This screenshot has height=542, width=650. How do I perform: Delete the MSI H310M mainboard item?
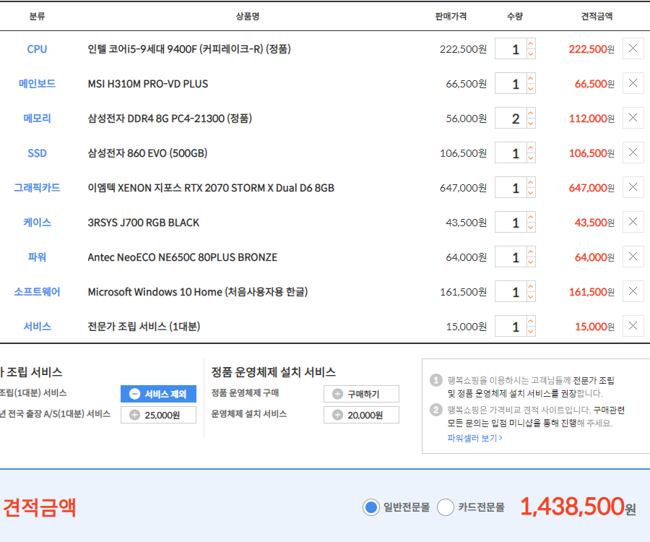click(x=633, y=83)
